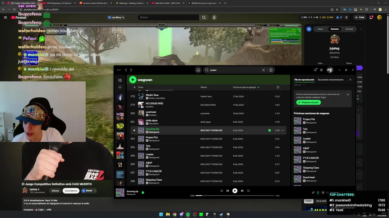Expand description with ...más
The image size is (389, 218).
coord(48,210)
